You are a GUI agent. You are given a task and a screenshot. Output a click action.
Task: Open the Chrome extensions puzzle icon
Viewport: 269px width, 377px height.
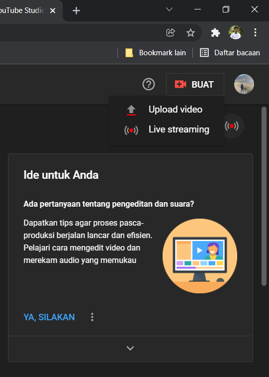coord(215,32)
